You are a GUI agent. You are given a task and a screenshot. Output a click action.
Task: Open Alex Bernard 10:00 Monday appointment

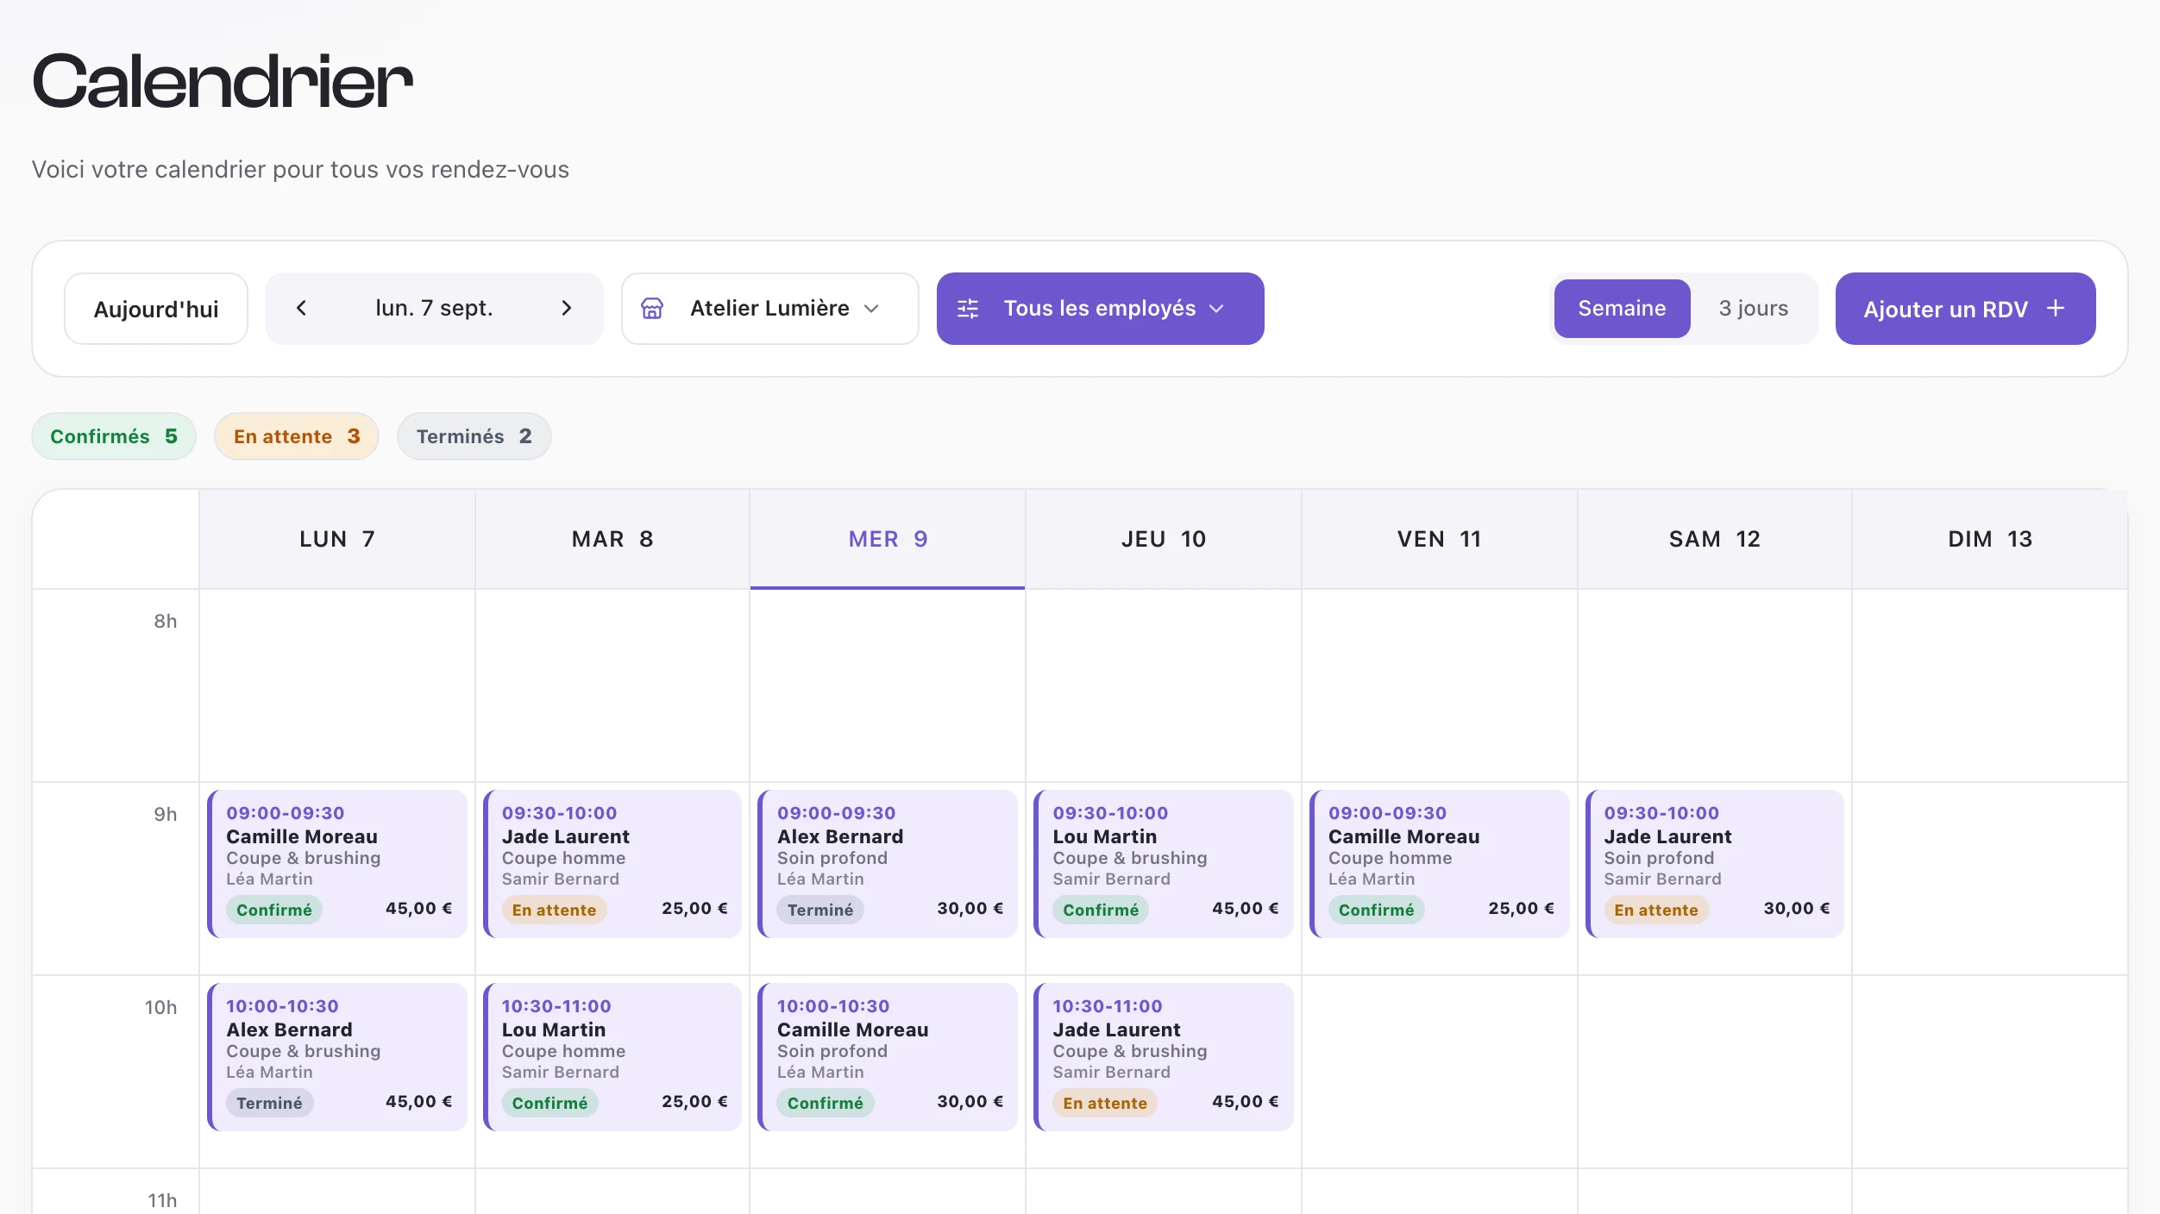tap(337, 1056)
